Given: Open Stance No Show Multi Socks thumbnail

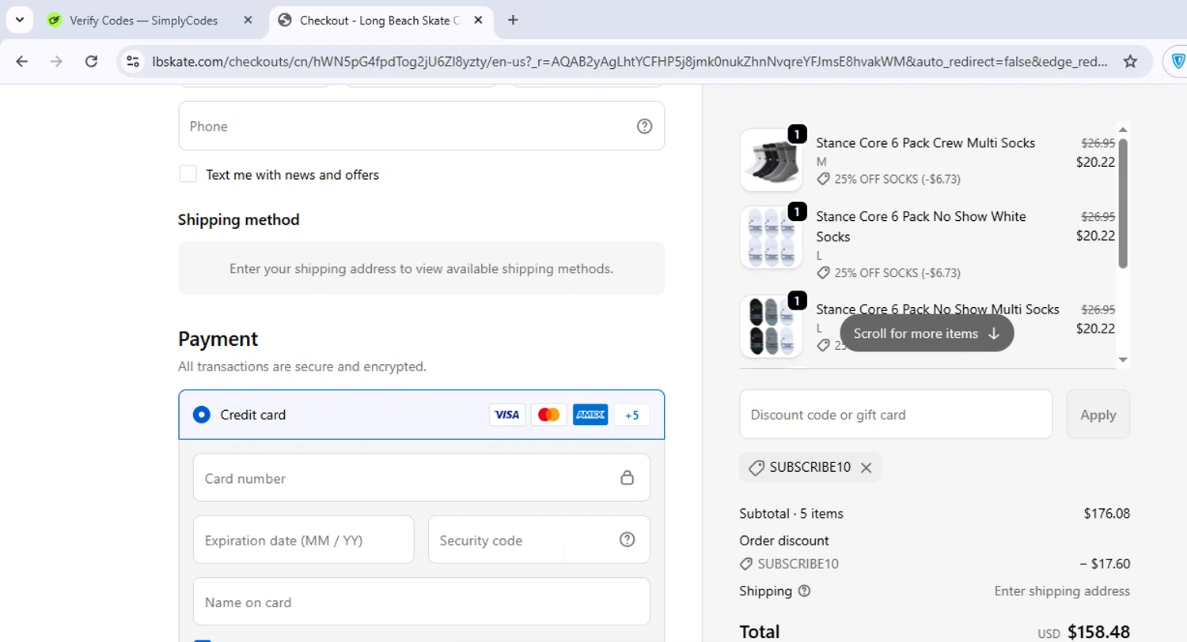Looking at the screenshot, I should pos(772,326).
